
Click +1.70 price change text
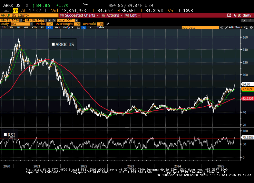62,5
